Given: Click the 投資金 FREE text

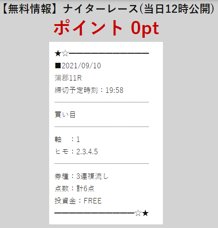Looking at the screenshot, I should point(78,201).
